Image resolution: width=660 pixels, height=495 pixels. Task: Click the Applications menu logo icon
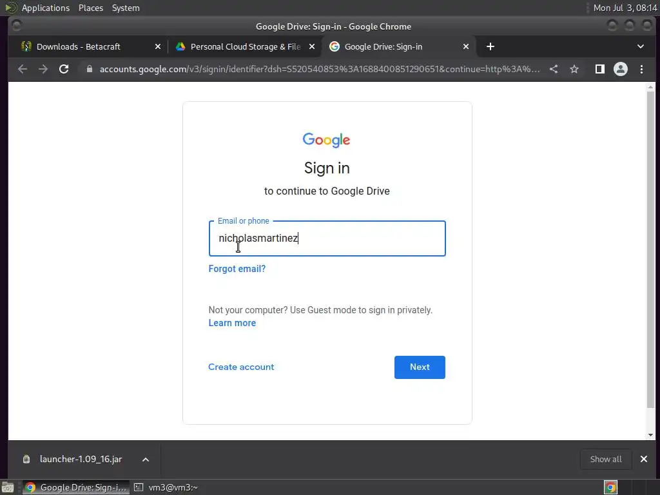(10, 8)
